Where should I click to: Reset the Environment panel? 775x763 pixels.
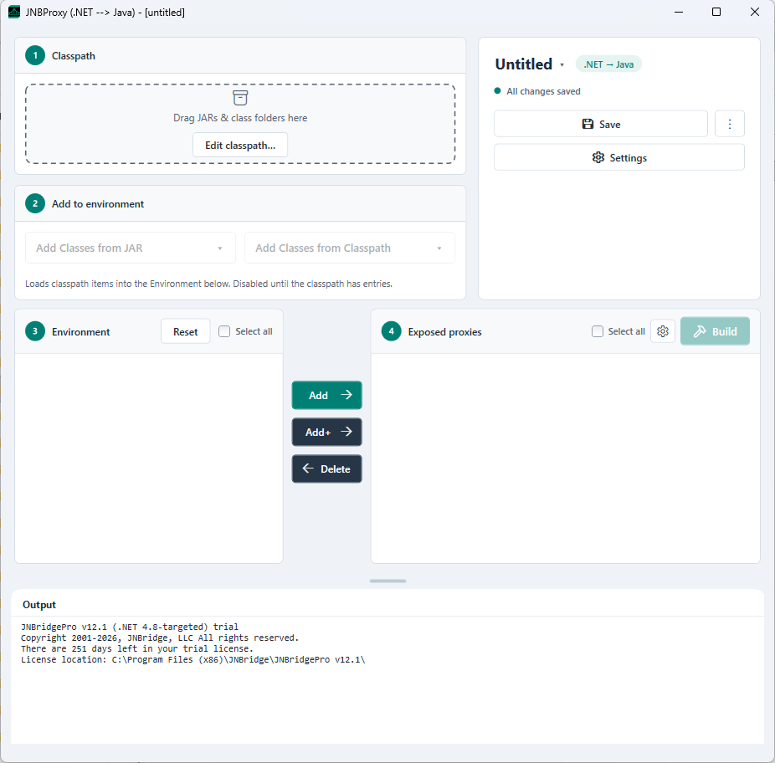click(185, 331)
